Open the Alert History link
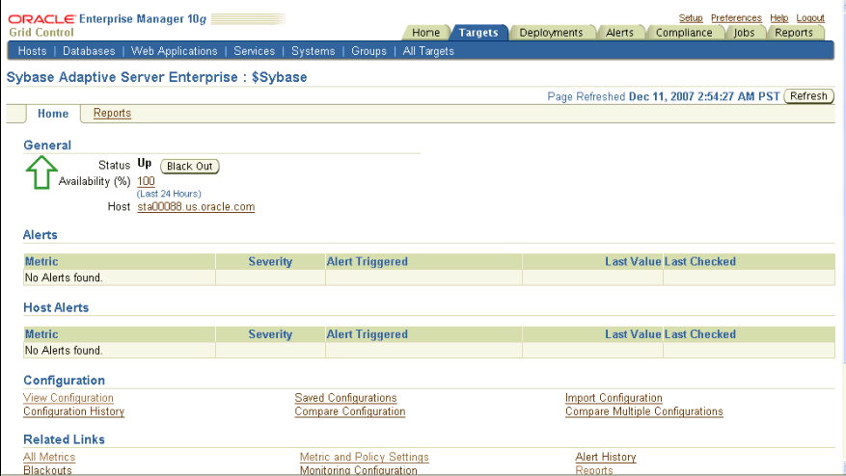The height and width of the screenshot is (476, 846). (606, 457)
